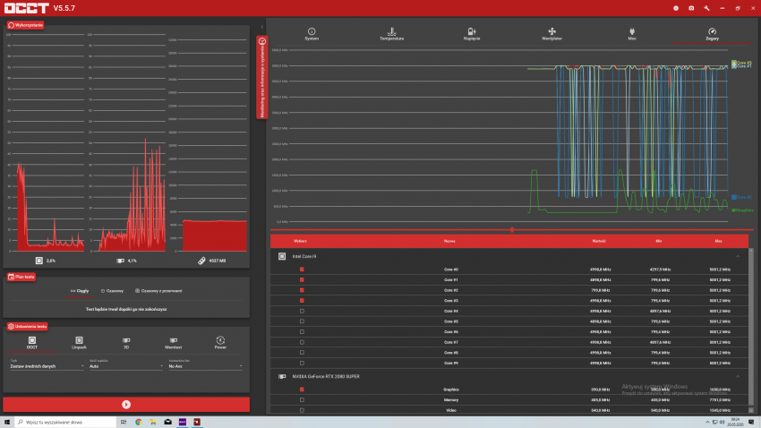Uncheck the Core #3 checkbox

click(302, 301)
